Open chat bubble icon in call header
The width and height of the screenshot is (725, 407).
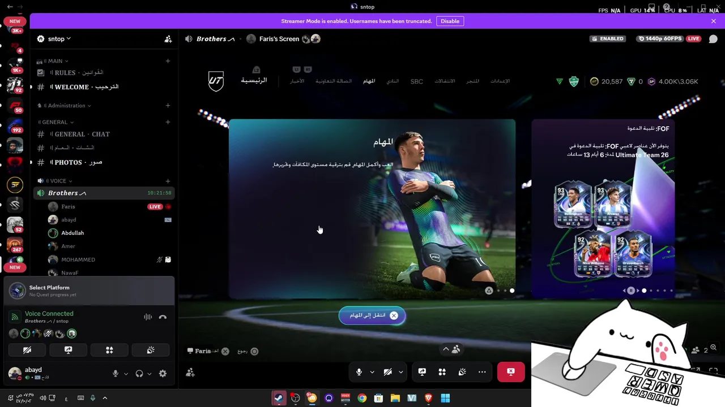click(x=713, y=39)
